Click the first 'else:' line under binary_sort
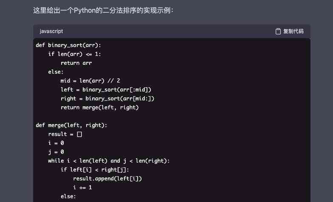 (x=56, y=72)
